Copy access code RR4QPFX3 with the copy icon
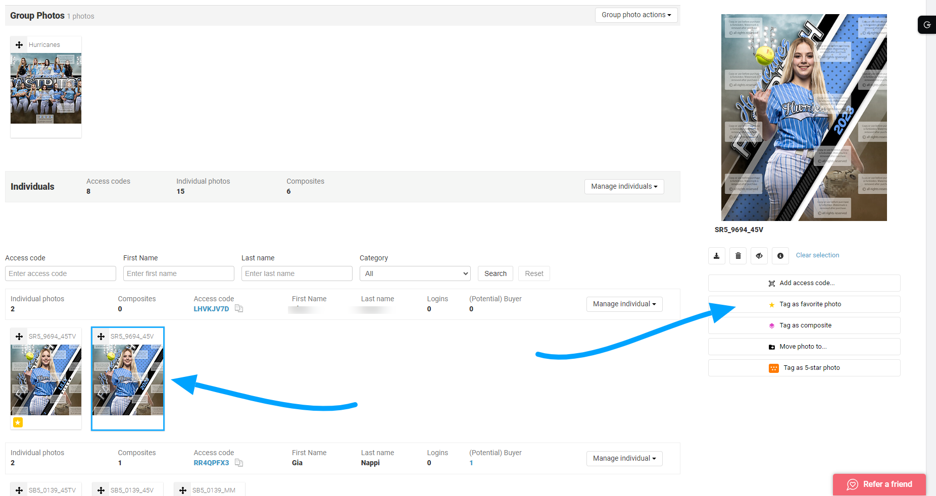 pos(239,463)
